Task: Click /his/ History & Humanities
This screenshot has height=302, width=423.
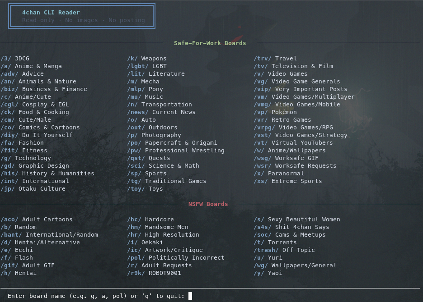Action: coord(47,174)
